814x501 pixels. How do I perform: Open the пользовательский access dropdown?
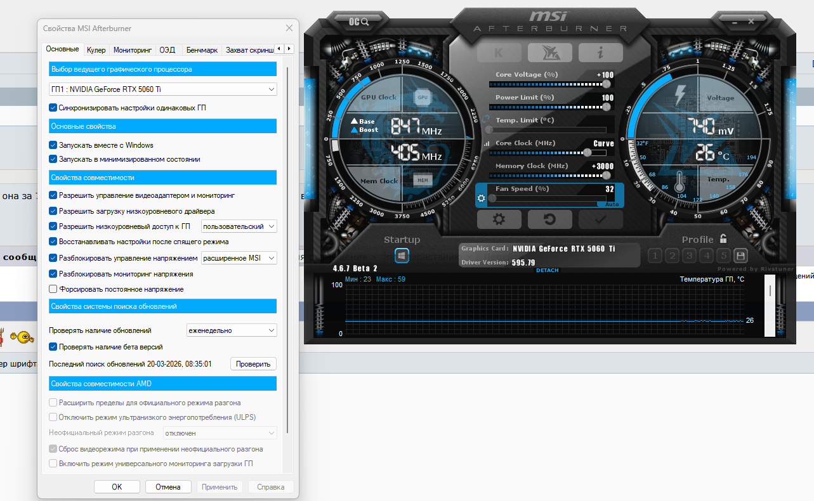(x=239, y=226)
